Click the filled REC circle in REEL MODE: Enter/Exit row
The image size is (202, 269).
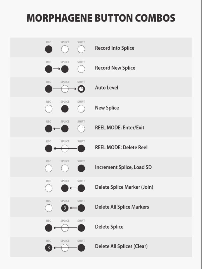pyautogui.click(x=49, y=129)
